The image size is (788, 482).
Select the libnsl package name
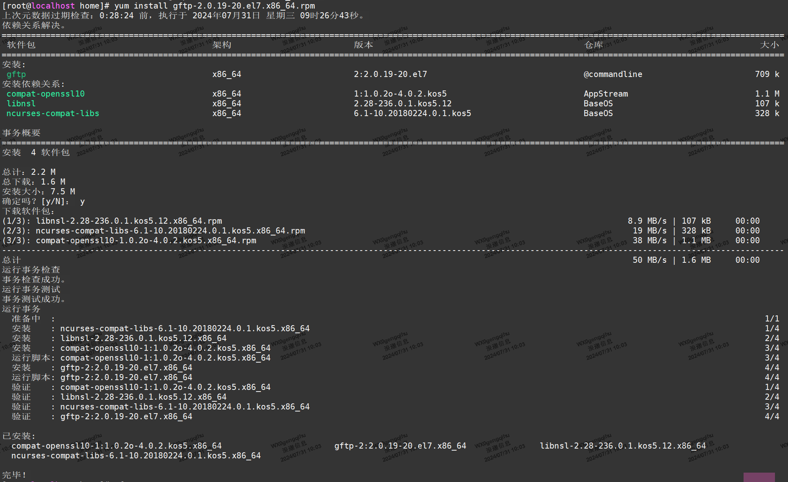click(x=21, y=103)
